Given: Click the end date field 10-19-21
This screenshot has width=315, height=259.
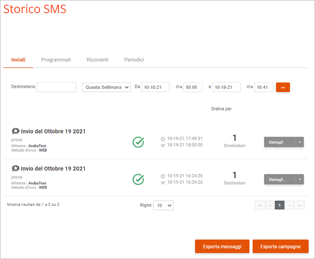Looking at the screenshot, I should click(226, 87).
